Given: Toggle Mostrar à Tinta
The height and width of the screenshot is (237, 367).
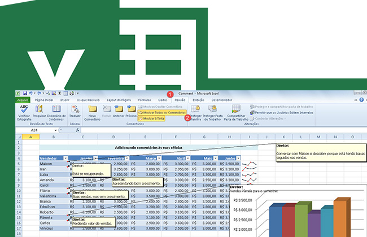Looking at the screenshot, I should pyautogui.click(x=151, y=118).
